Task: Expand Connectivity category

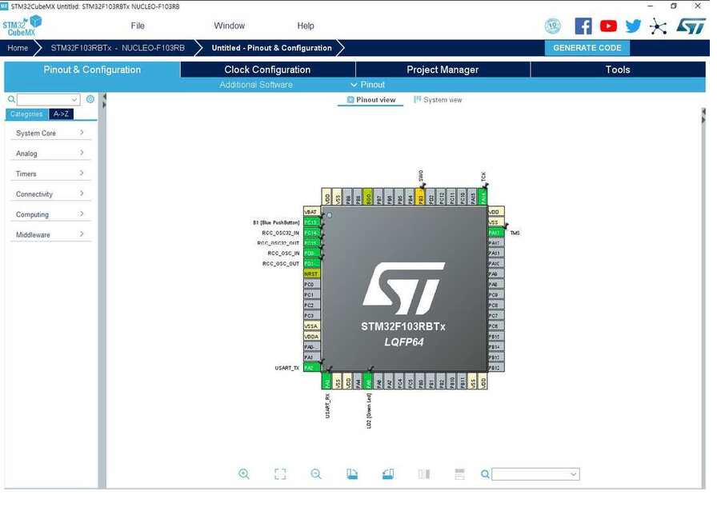Action: 50,194
